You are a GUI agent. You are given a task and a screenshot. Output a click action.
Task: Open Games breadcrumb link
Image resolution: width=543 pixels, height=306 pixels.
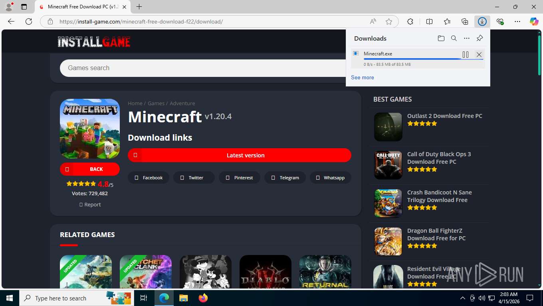click(x=156, y=103)
